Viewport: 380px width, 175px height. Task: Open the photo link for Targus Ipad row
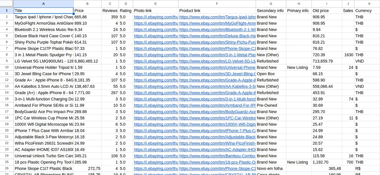[x=156, y=17]
